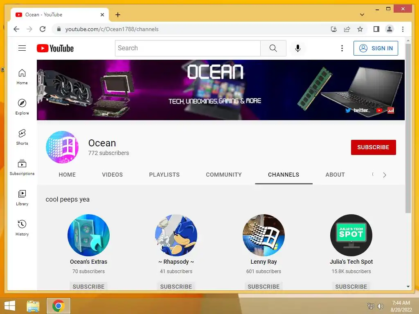This screenshot has height=314, width=419.
Task: Go to Home in the sidebar
Action: tap(22, 77)
